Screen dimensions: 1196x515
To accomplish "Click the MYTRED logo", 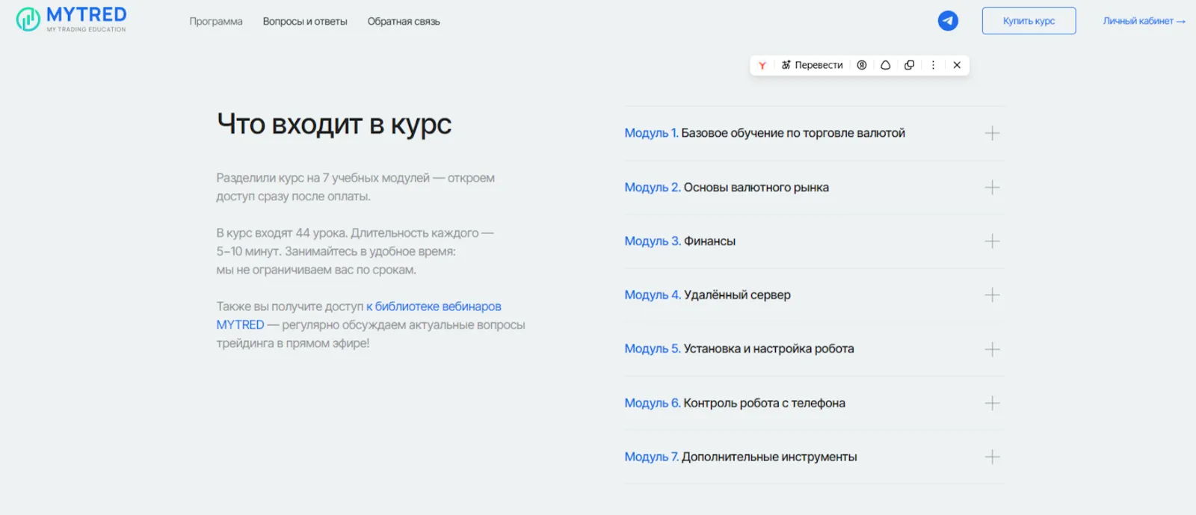I will pos(72,19).
